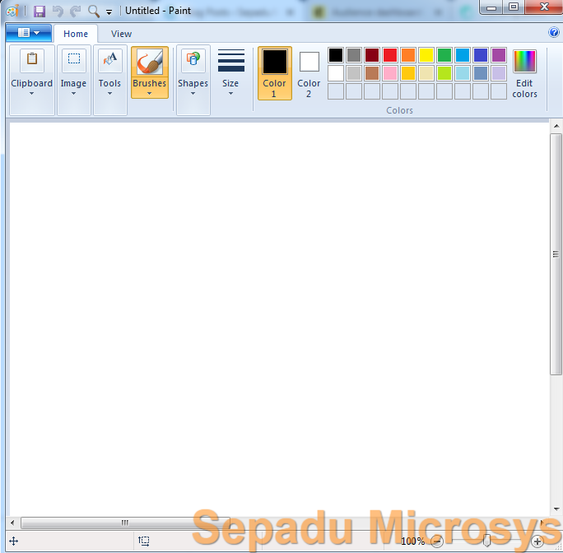Viewport: 563px width, 553px height.
Task: Click the selection size status icon
Action: (143, 541)
